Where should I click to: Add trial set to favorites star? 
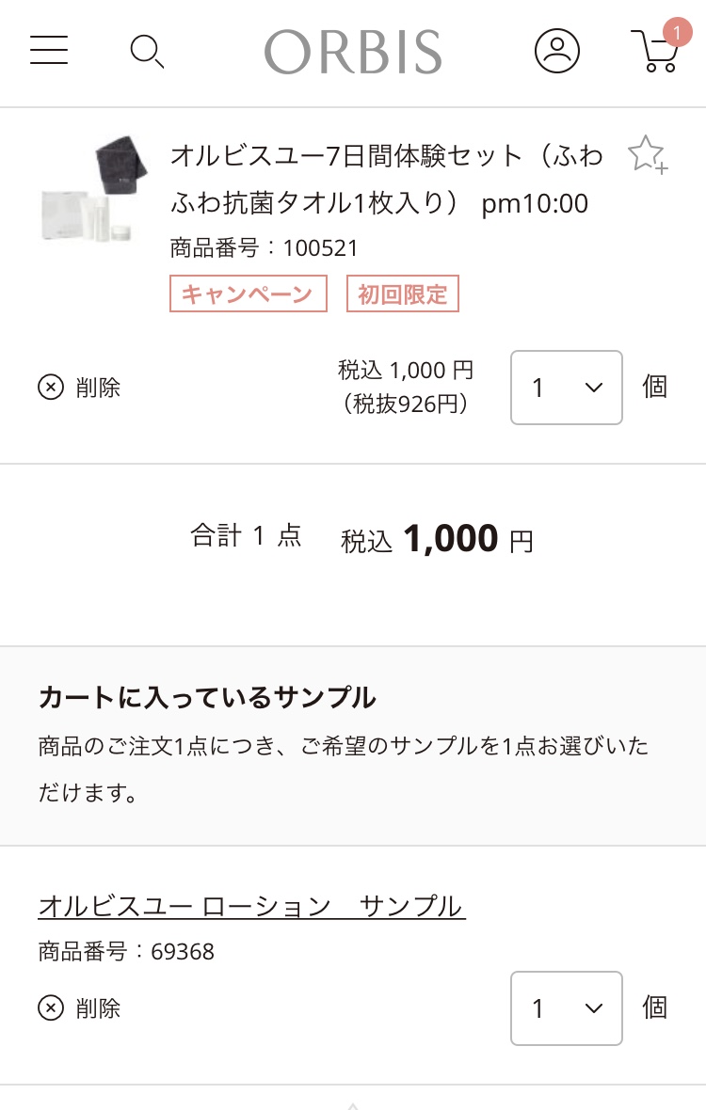(647, 155)
